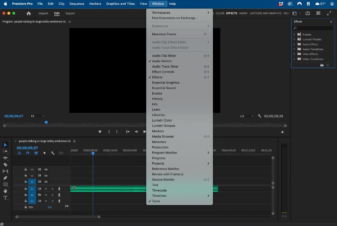Solo track A2

tap(52, 195)
